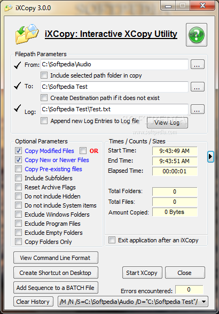Click the Errors encountered value field

coord(189,289)
